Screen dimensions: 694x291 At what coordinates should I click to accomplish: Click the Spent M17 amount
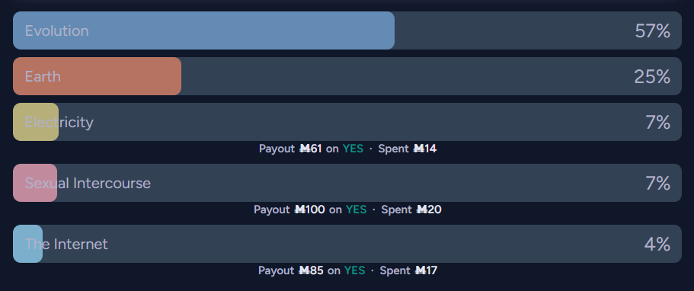point(408,270)
